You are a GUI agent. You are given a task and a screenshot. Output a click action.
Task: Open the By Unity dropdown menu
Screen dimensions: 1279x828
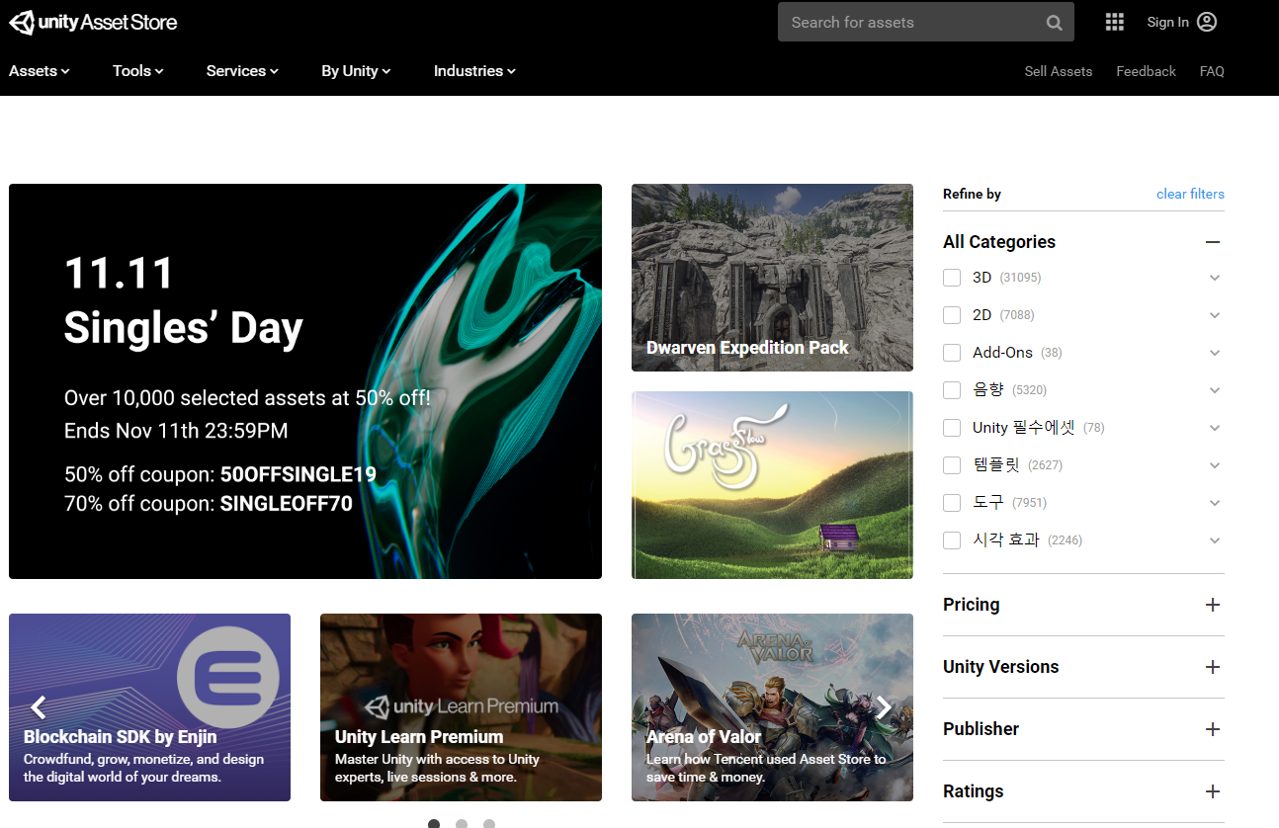[x=356, y=71]
